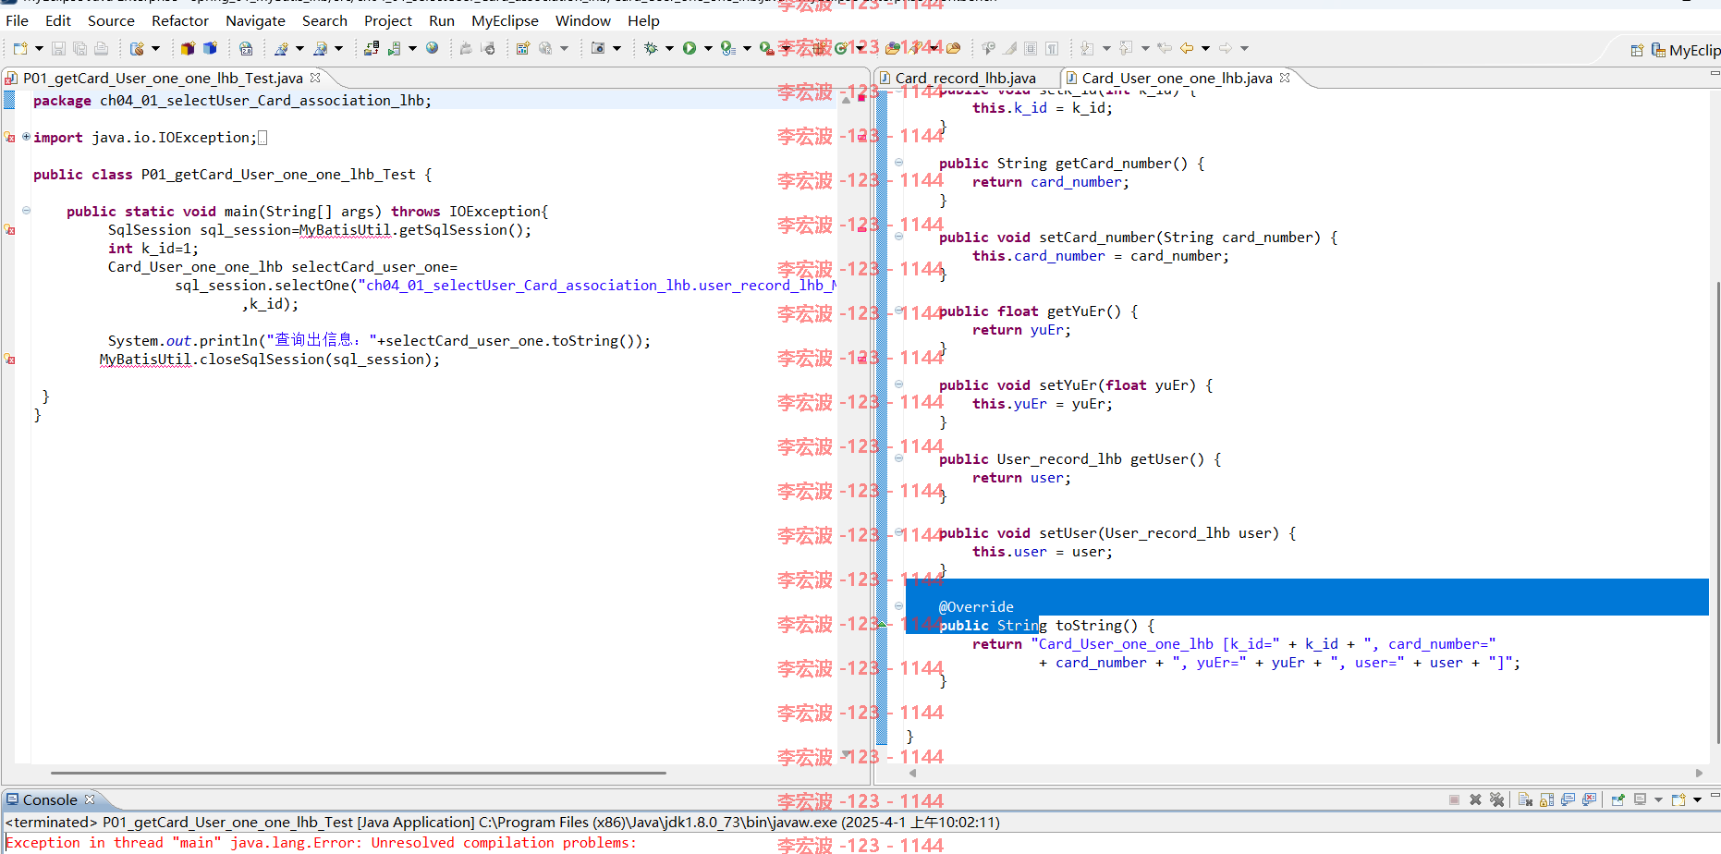Open the Display Selected Console dropdown
Viewport: 1721px width, 854px height.
coord(1658,799)
